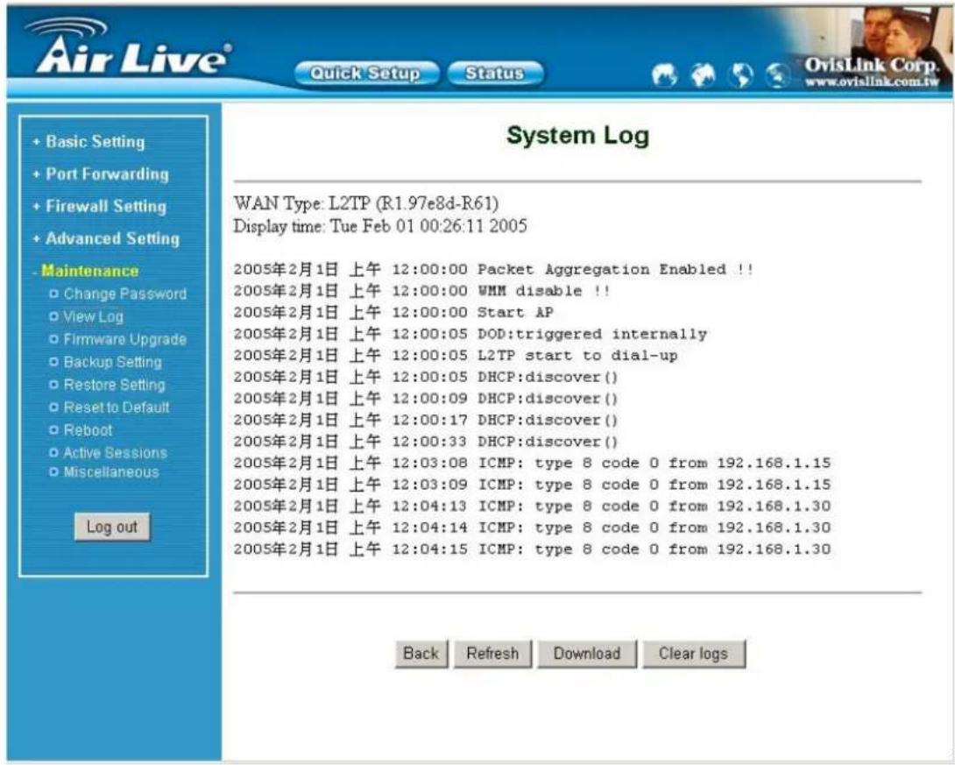Click the ICMP log entry at 12:03:08
The height and width of the screenshot is (765, 955).
pos(533,463)
